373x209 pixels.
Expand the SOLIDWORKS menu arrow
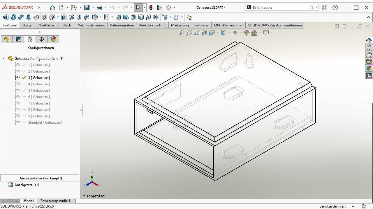(39, 8)
